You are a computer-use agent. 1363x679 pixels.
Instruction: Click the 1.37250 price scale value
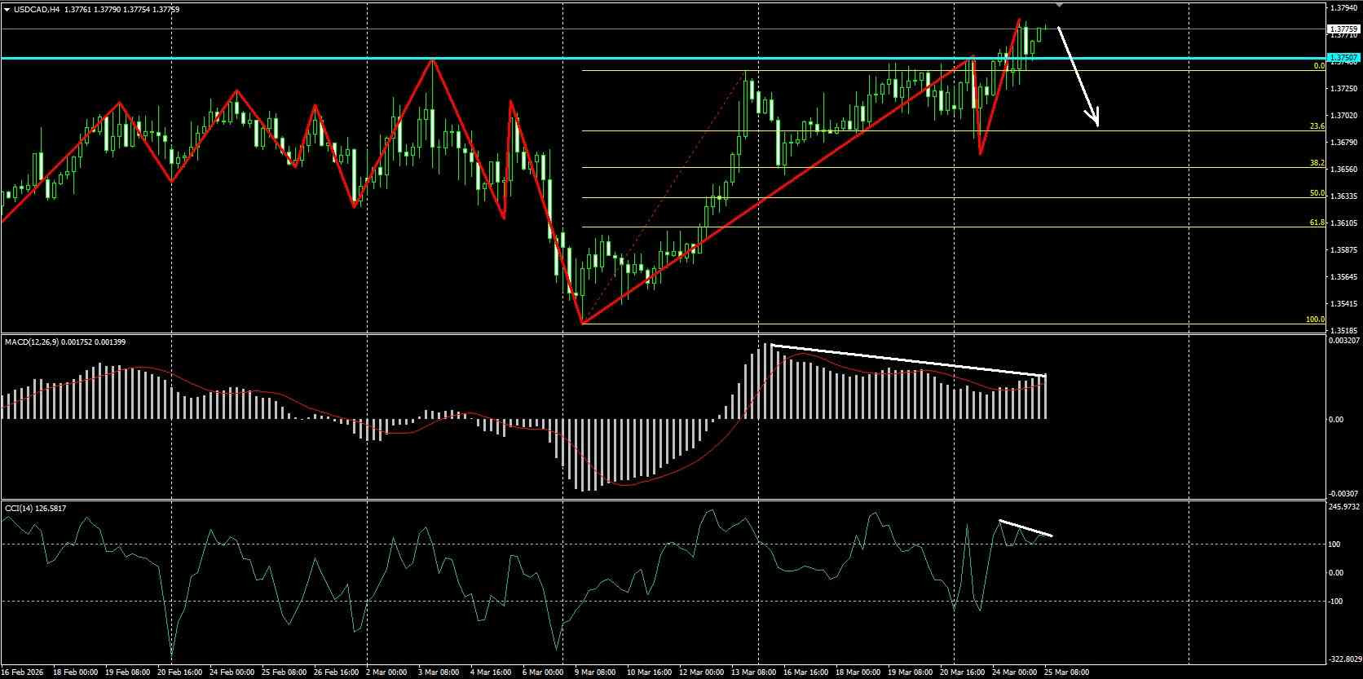(x=1343, y=88)
